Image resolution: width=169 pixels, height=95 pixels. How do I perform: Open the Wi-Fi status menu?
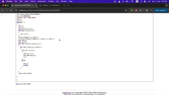point(132,1)
